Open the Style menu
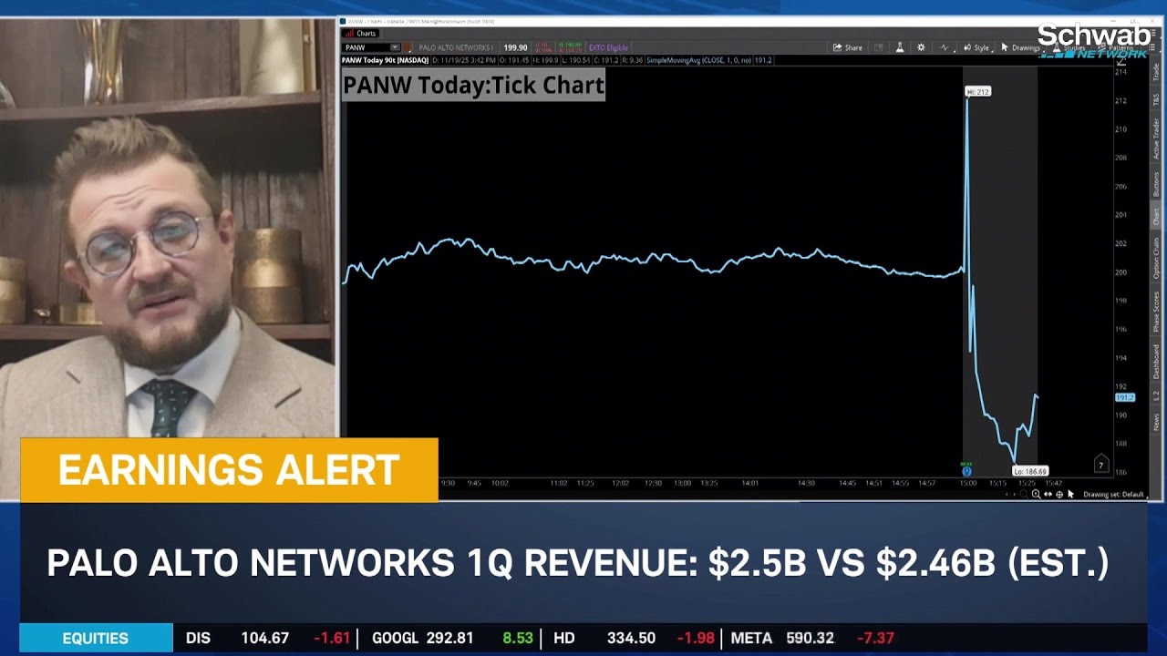Image resolution: width=1167 pixels, height=656 pixels. [x=976, y=47]
